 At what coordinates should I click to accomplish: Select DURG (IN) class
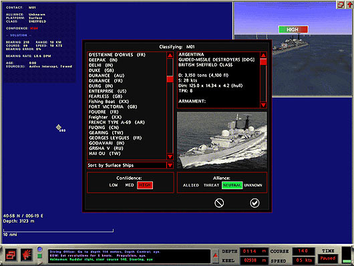[101, 86]
